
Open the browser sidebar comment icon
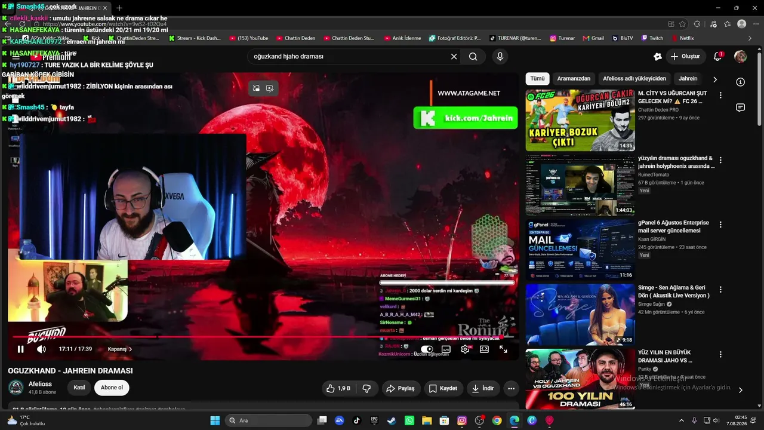click(740, 107)
